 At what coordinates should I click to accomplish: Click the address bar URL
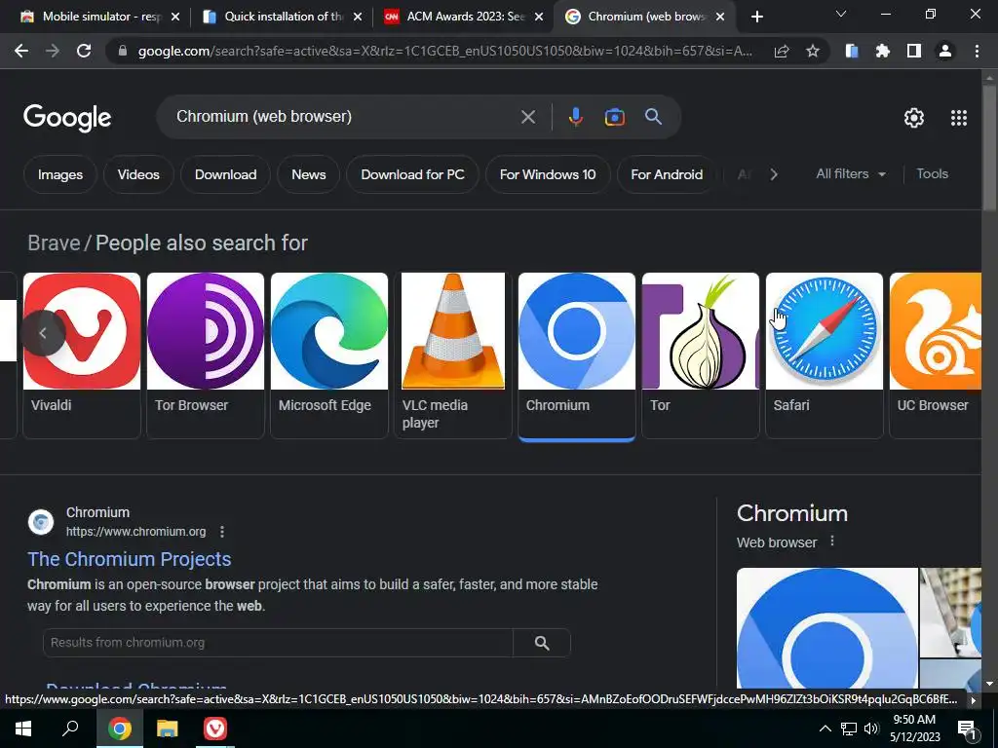[444, 51]
